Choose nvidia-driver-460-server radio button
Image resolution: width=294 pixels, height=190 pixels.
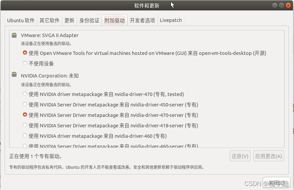coord(25,146)
